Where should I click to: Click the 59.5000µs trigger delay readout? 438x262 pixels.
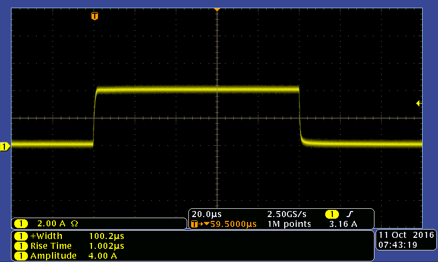pos(229,224)
